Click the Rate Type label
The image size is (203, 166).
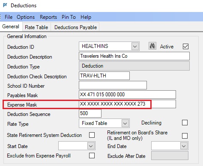coord(18,124)
